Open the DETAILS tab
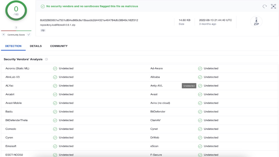 pos(36,46)
